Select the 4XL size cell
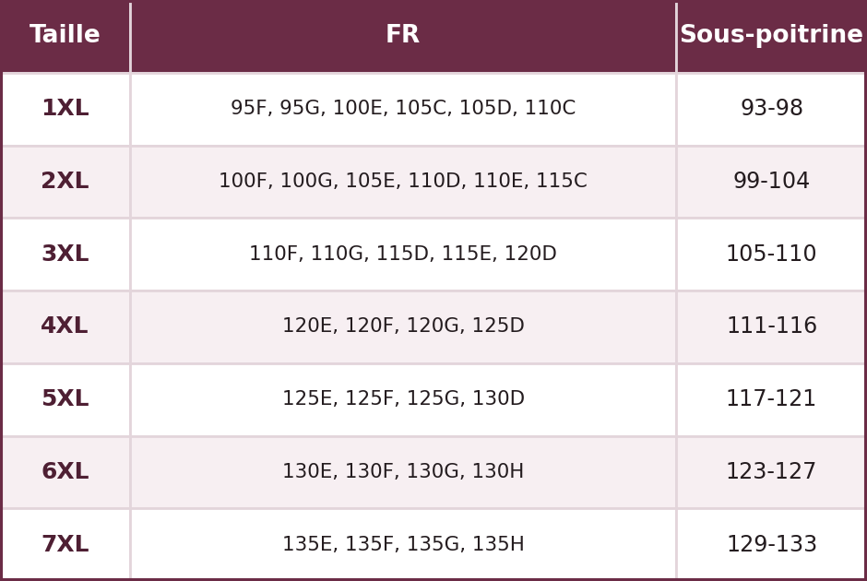 65,326
